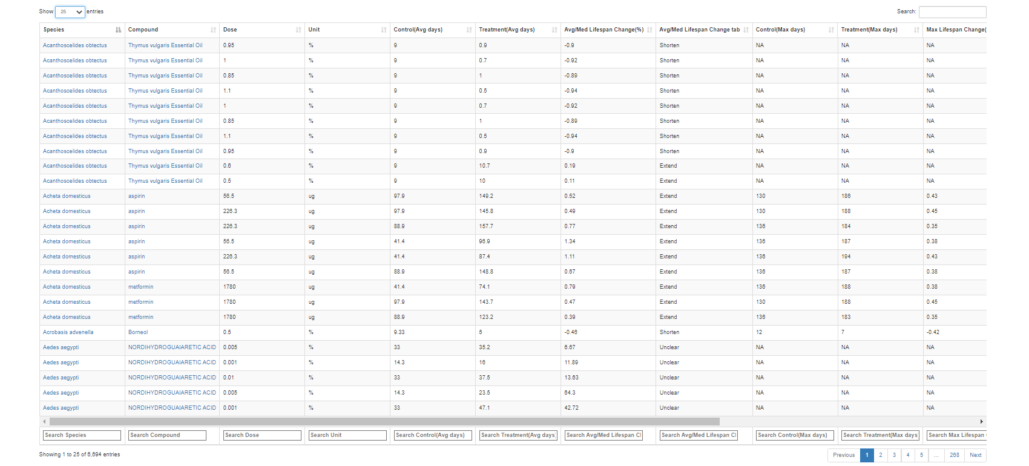Click sort arrows in Unit column header
1029x466 pixels.
tap(384, 30)
